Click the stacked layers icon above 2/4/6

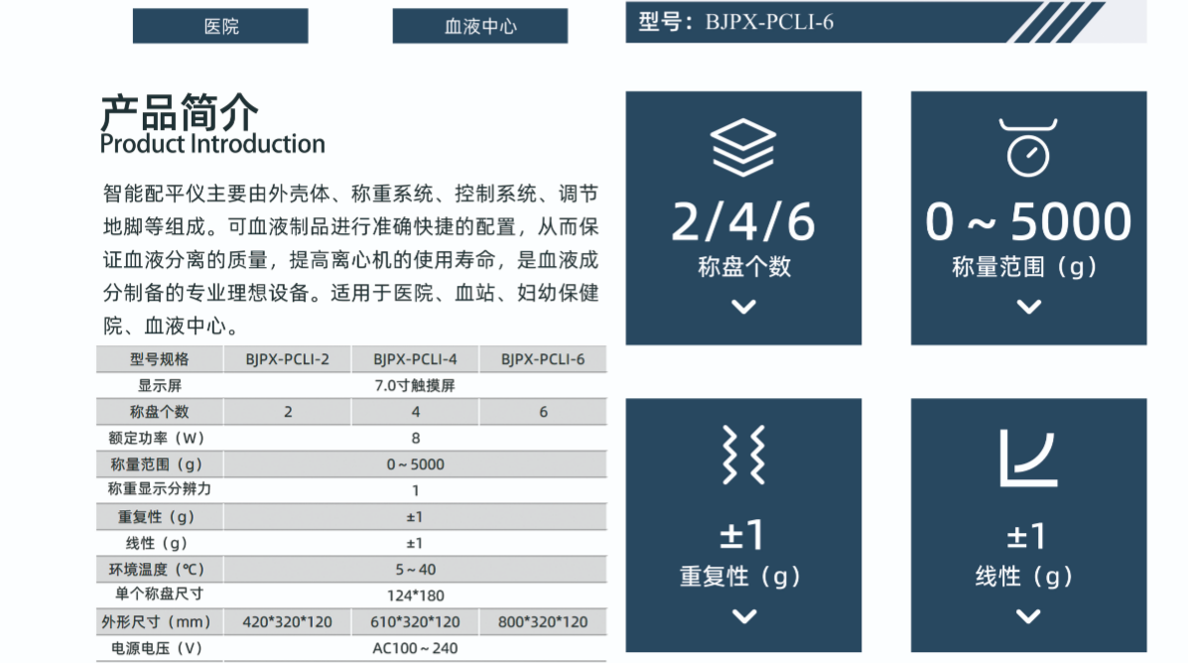click(743, 147)
